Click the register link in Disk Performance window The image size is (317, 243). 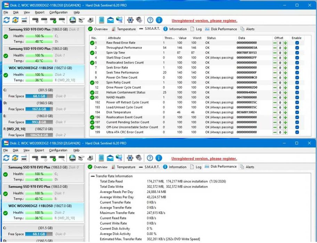[204, 159]
